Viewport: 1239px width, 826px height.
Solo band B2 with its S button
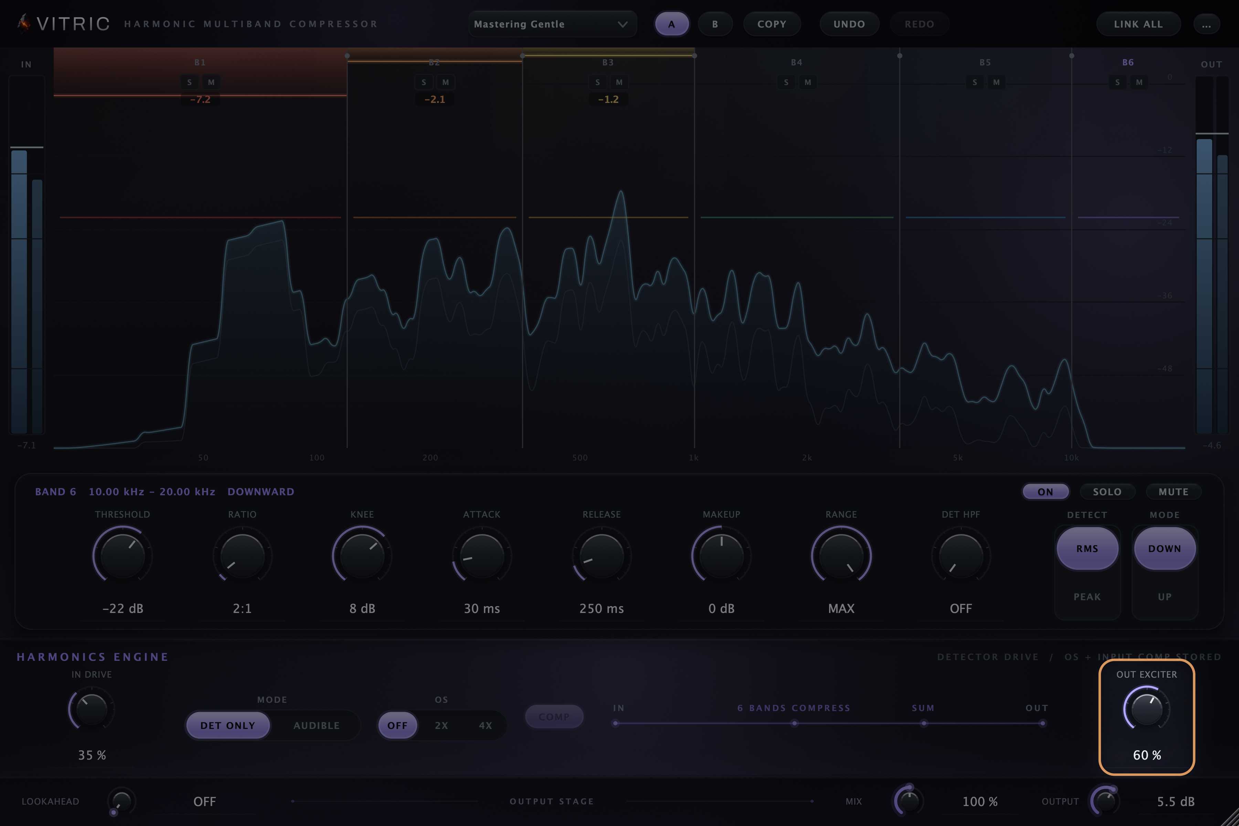tap(424, 82)
